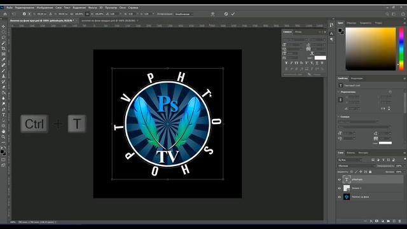This screenshot has height=229, width=407.
Task: Switch to the second document tab
Action: point(108,20)
